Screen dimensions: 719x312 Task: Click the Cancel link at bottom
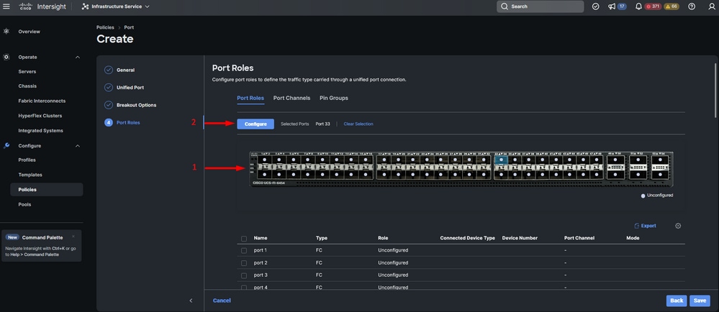point(222,300)
